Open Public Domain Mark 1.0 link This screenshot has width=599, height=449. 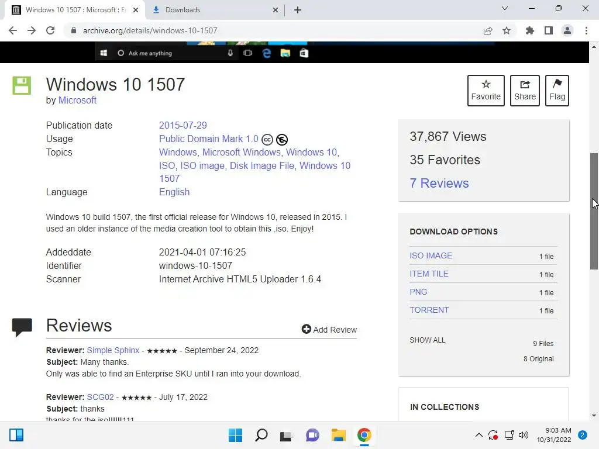coord(209,139)
